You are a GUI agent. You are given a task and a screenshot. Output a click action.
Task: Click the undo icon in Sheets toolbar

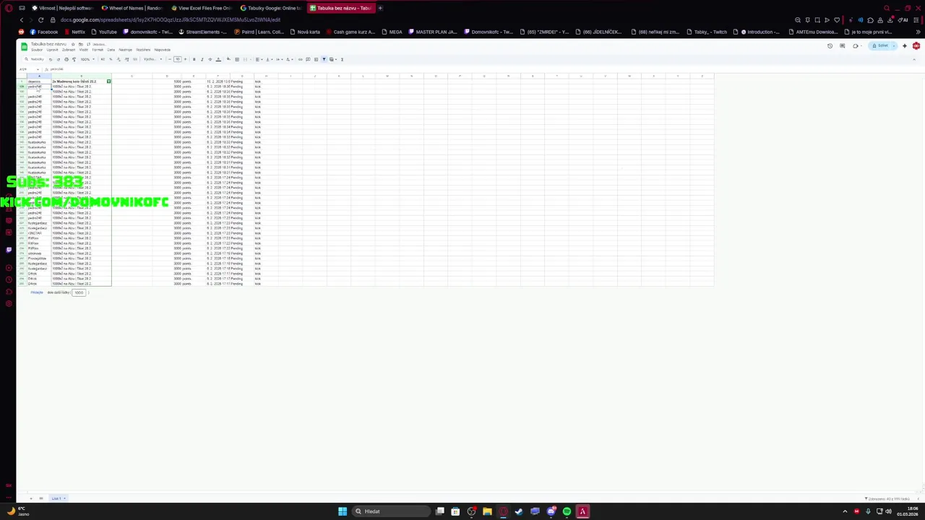(51, 59)
